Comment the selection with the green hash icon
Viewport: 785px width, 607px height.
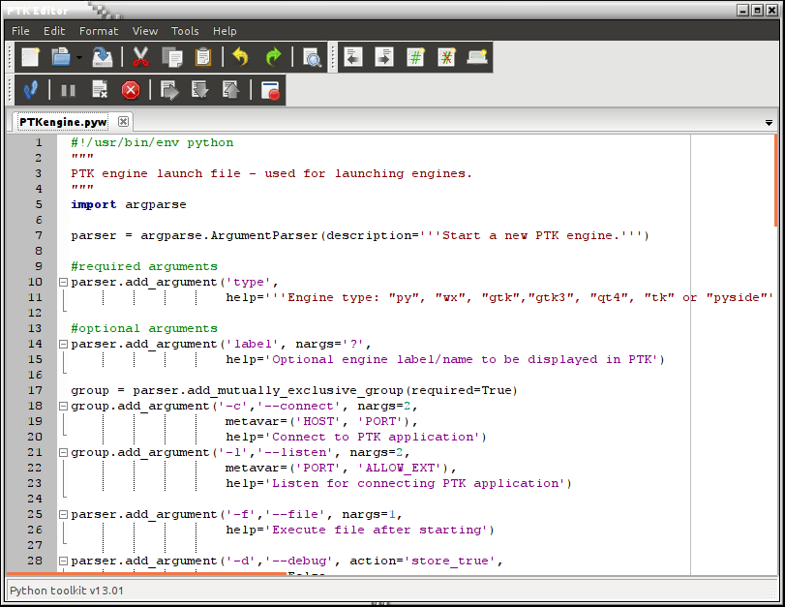pos(415,57)
